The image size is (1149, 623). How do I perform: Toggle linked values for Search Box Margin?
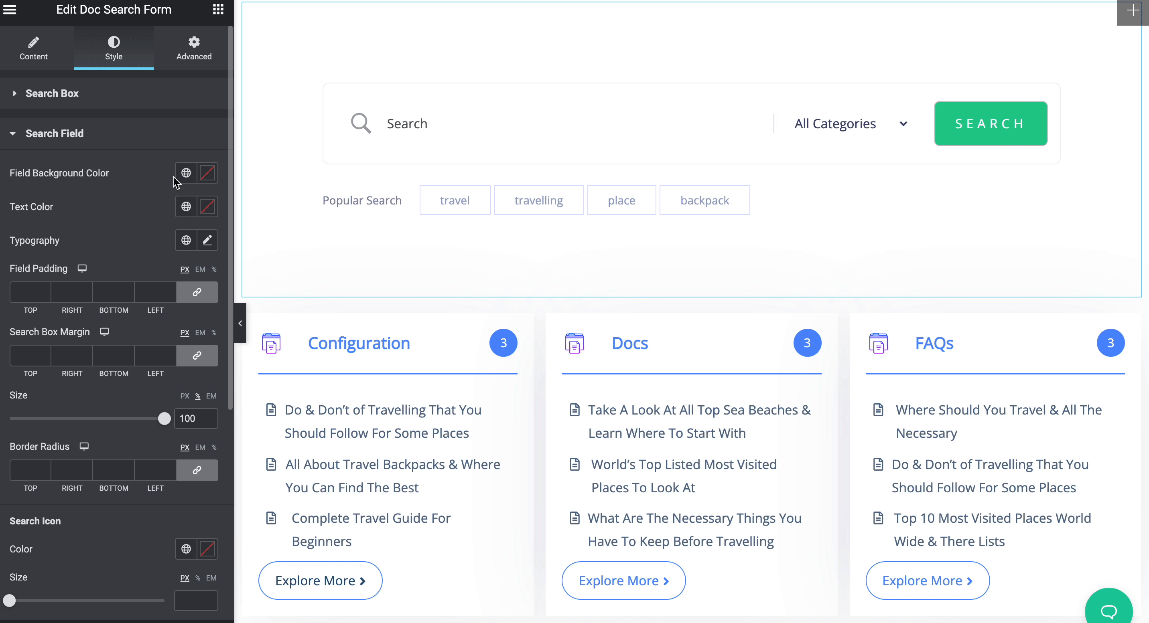(197, 356)
